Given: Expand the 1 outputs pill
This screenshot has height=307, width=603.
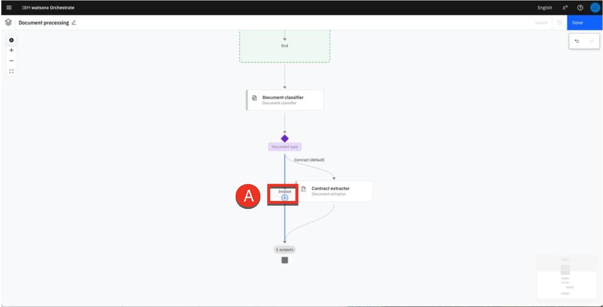Looking at the screenshot, I should click(x=285, y=250).
